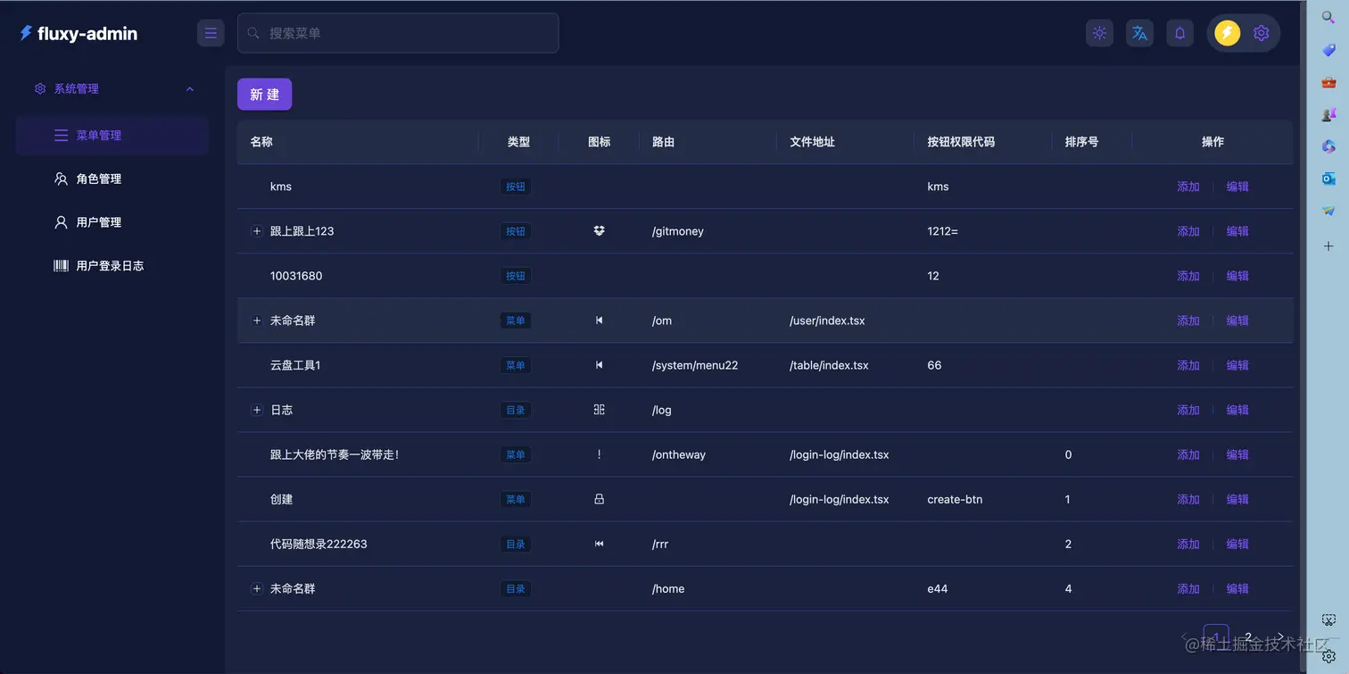This screenshot has width=1349, height=674.
Task: Click the icon in the /system/menu22 row
Action: point(599,365)
